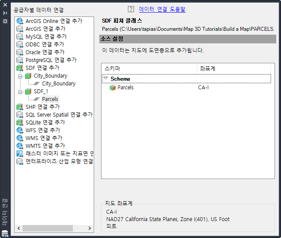Select the Parcels item in the tree
This screenshot has height=238, width=281.
pos(50,99)
